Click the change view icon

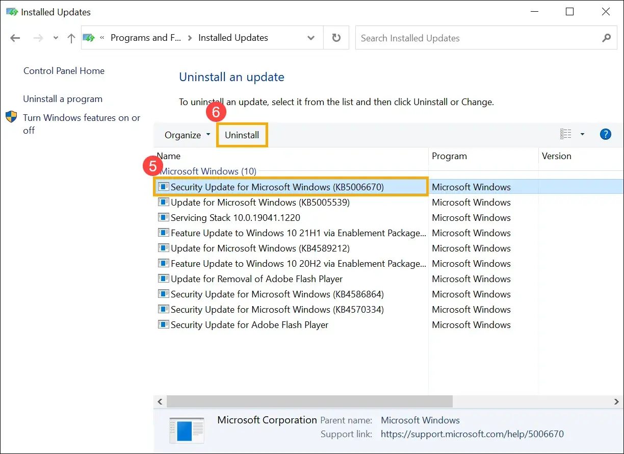point(566,134)
